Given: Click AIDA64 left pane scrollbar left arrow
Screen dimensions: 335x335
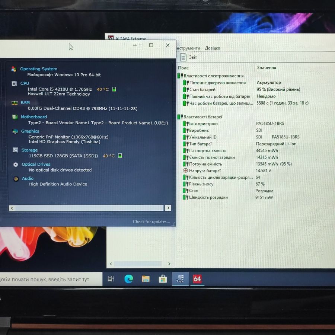Looking at the screenshot, I should (x=111, y=264).
